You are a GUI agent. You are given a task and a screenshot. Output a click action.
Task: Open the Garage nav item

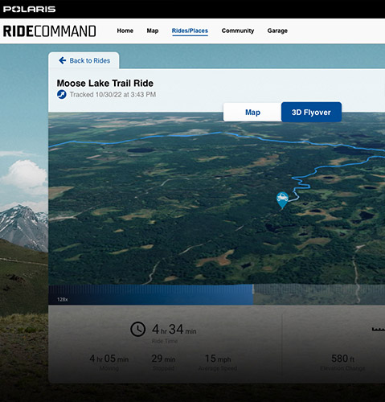pos(277,31)
